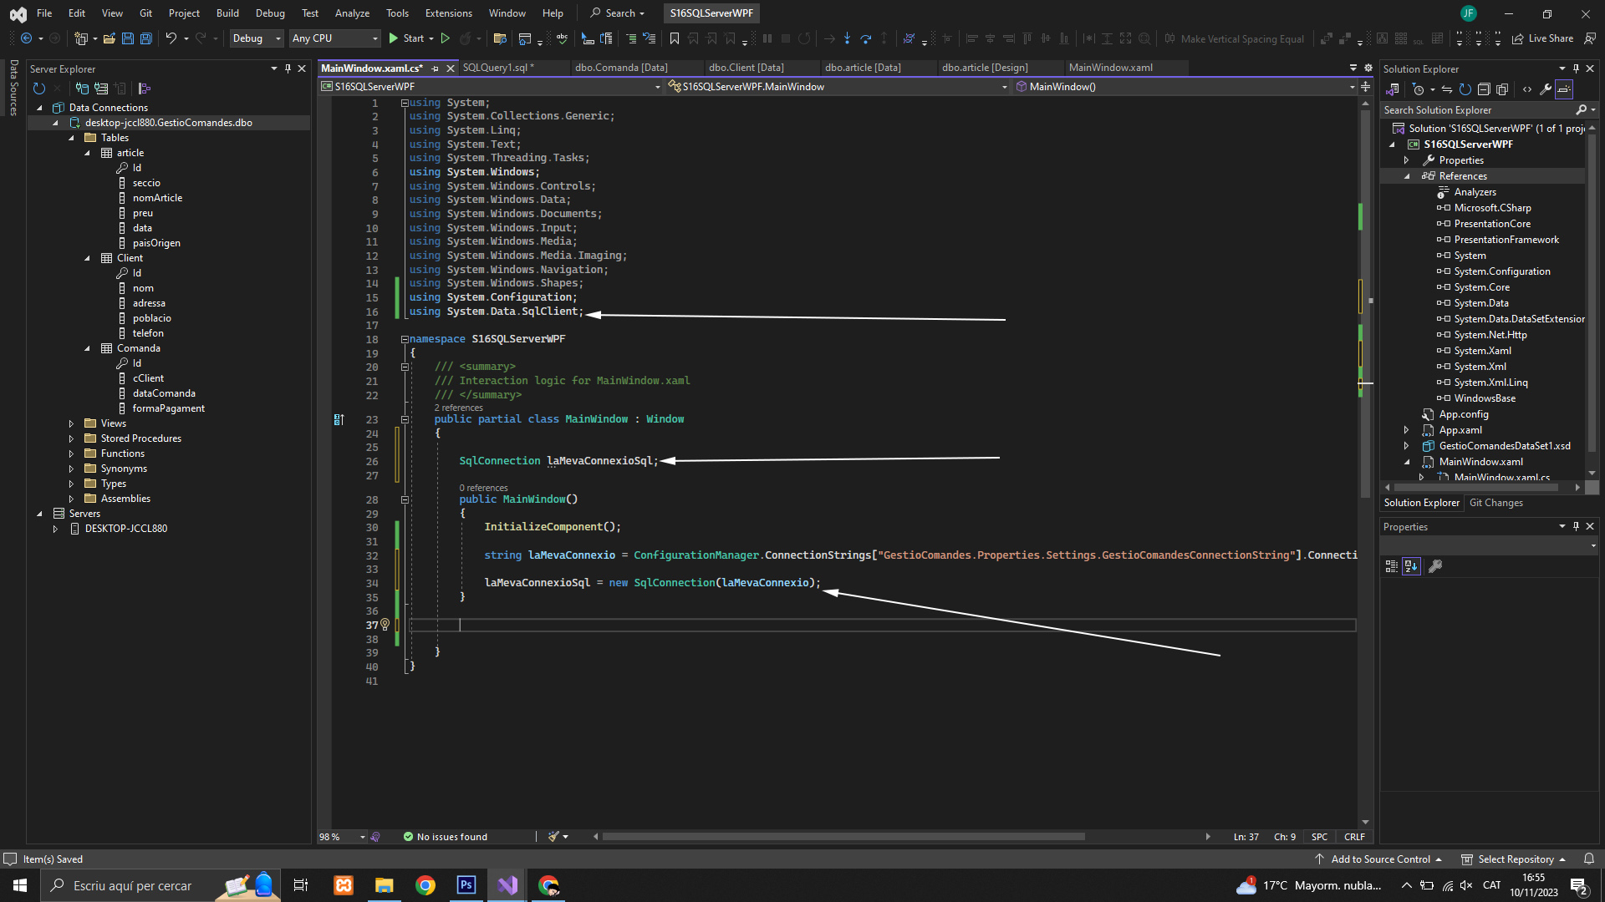Toggle a bookmark on the current line
The width and height of the screenshot is (1605, 902).
(675, 38)
